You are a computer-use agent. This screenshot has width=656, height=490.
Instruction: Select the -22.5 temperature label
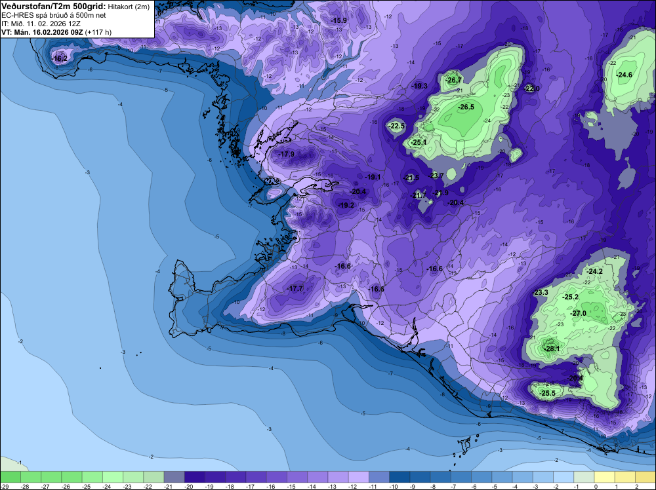coord(397,126)
